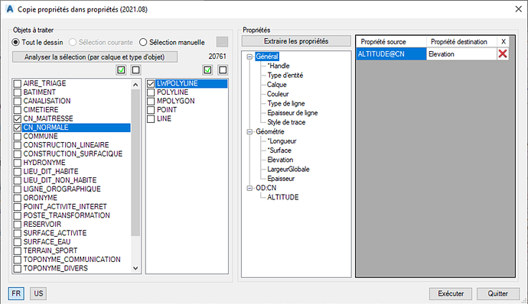528x304 pixels.
Task: Untick the CN_MAITRESSE layer checkbox
Action: tap(18, 118)
